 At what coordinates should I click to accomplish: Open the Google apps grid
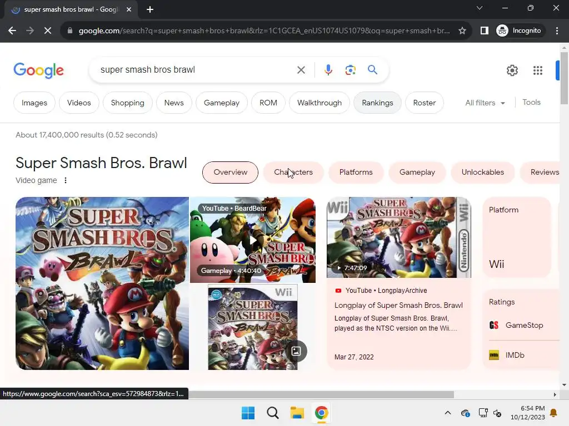tap(538, 70)
